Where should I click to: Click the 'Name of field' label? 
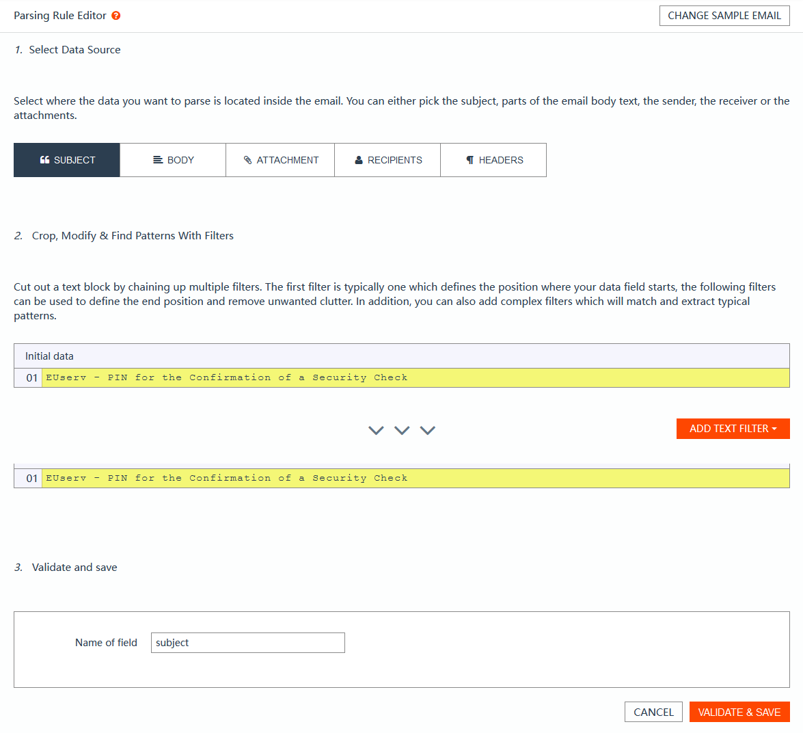click(106, 643)
